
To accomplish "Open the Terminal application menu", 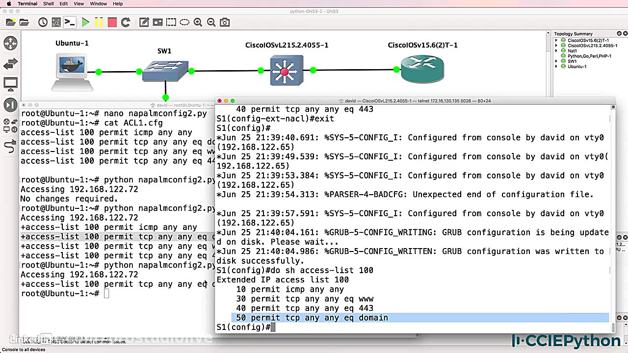I will tap(27, 3).
